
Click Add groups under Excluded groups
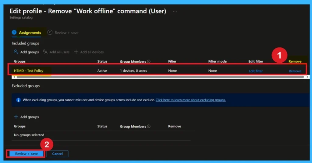(26, 117)
